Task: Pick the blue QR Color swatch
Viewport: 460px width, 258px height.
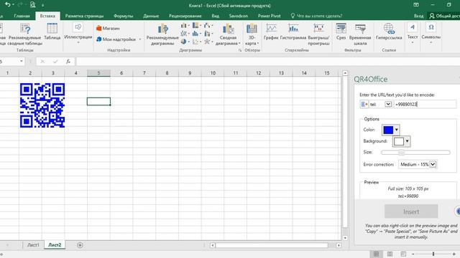Action: tap(388, 130)
